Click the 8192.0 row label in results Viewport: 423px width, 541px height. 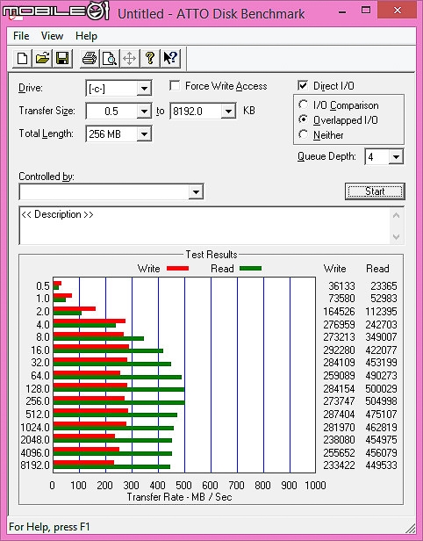(x=35, y=465)
